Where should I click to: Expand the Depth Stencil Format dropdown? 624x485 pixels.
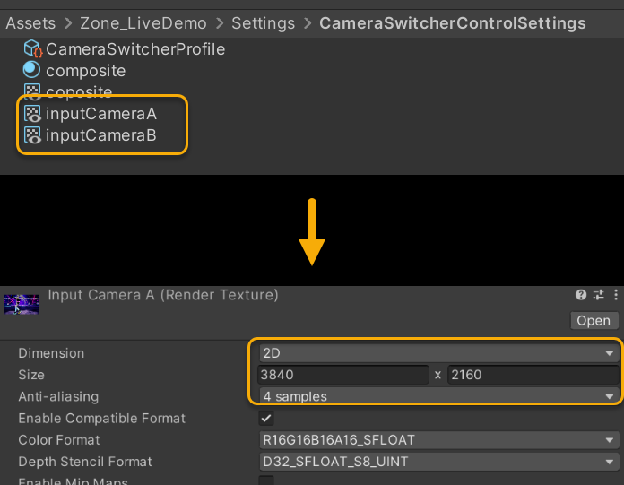click(x=438, y=462)
